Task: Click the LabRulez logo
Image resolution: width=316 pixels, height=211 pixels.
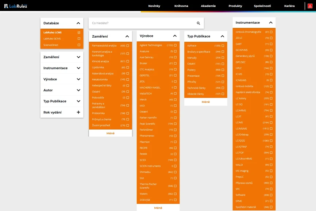Action: click(x=16, y=6)
